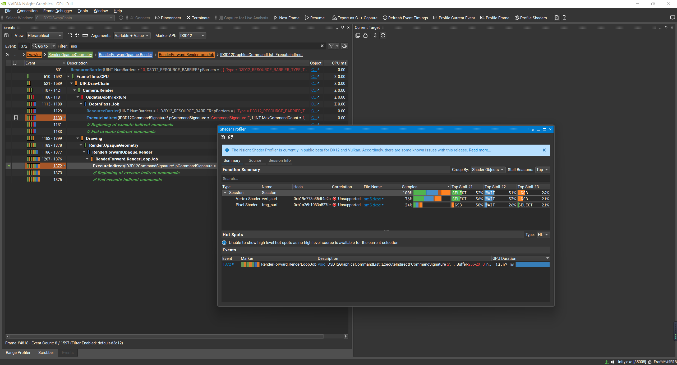Click Disconnect in the toolbar
Image resolution: width=677 pixels, height=365 pixels.
coord(168,18)
